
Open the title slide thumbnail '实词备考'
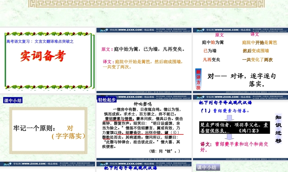(48, 60)
